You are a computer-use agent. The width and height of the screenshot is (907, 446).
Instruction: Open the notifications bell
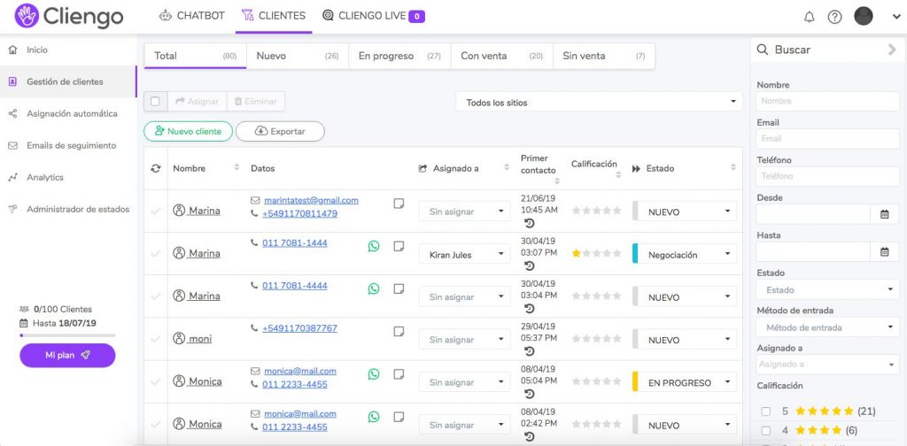point(810,17)
